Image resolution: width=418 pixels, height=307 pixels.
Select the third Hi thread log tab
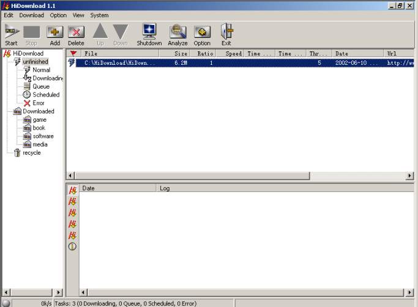click(x=72, y=213)
